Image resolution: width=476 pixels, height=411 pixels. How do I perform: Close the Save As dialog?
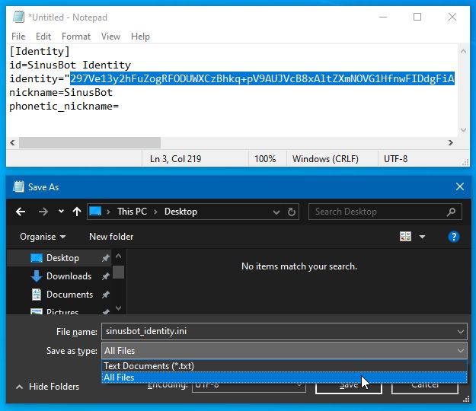pos(459,186)
